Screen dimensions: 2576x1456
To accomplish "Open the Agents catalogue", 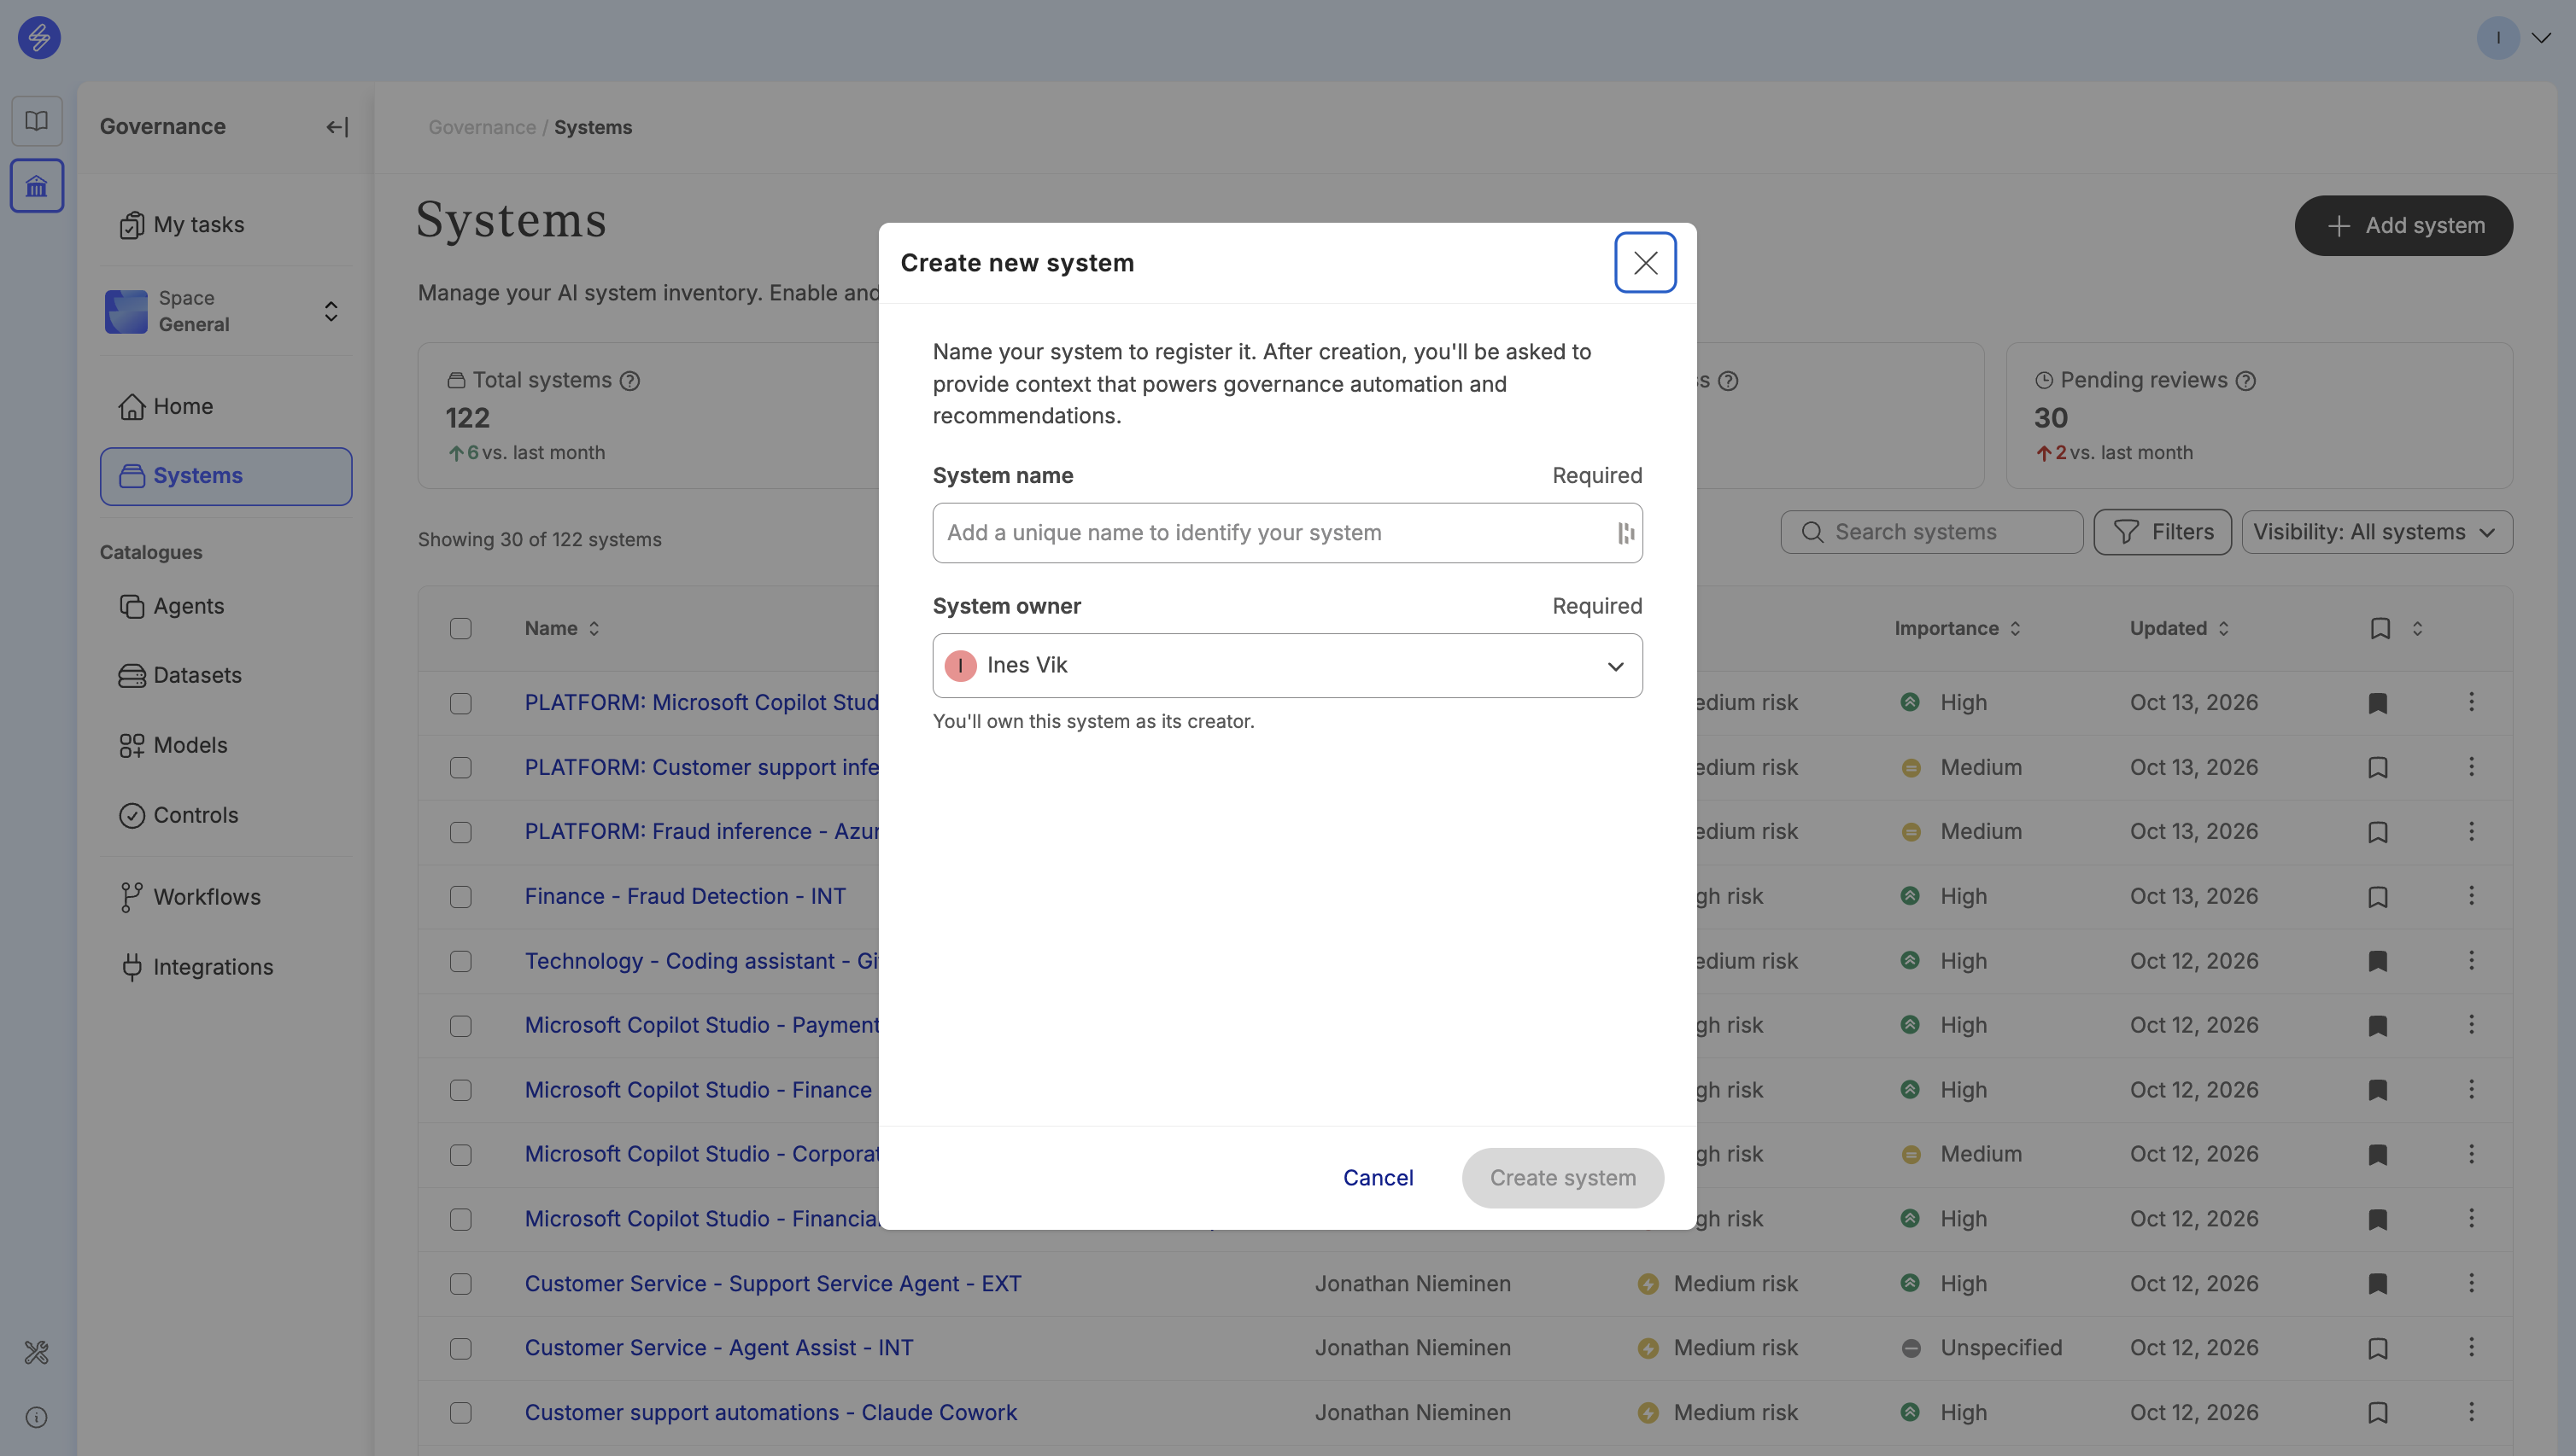I will pyautogui.click(x=226, y=606).
